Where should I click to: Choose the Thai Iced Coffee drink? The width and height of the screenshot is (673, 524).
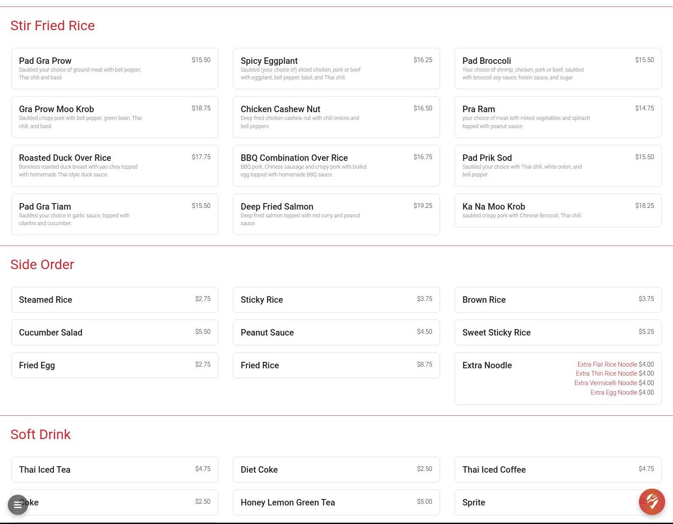pyautogui.click(x=558, y=470)
